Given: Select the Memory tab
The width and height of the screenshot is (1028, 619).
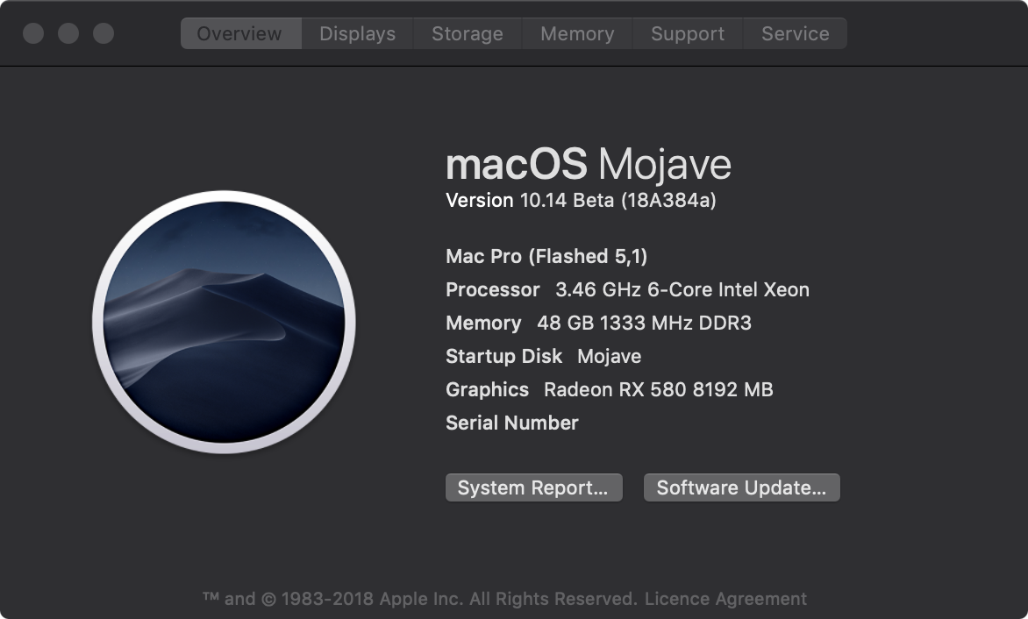Looking at the screenshot, I should pyautogui.click(x=577, y=34).
